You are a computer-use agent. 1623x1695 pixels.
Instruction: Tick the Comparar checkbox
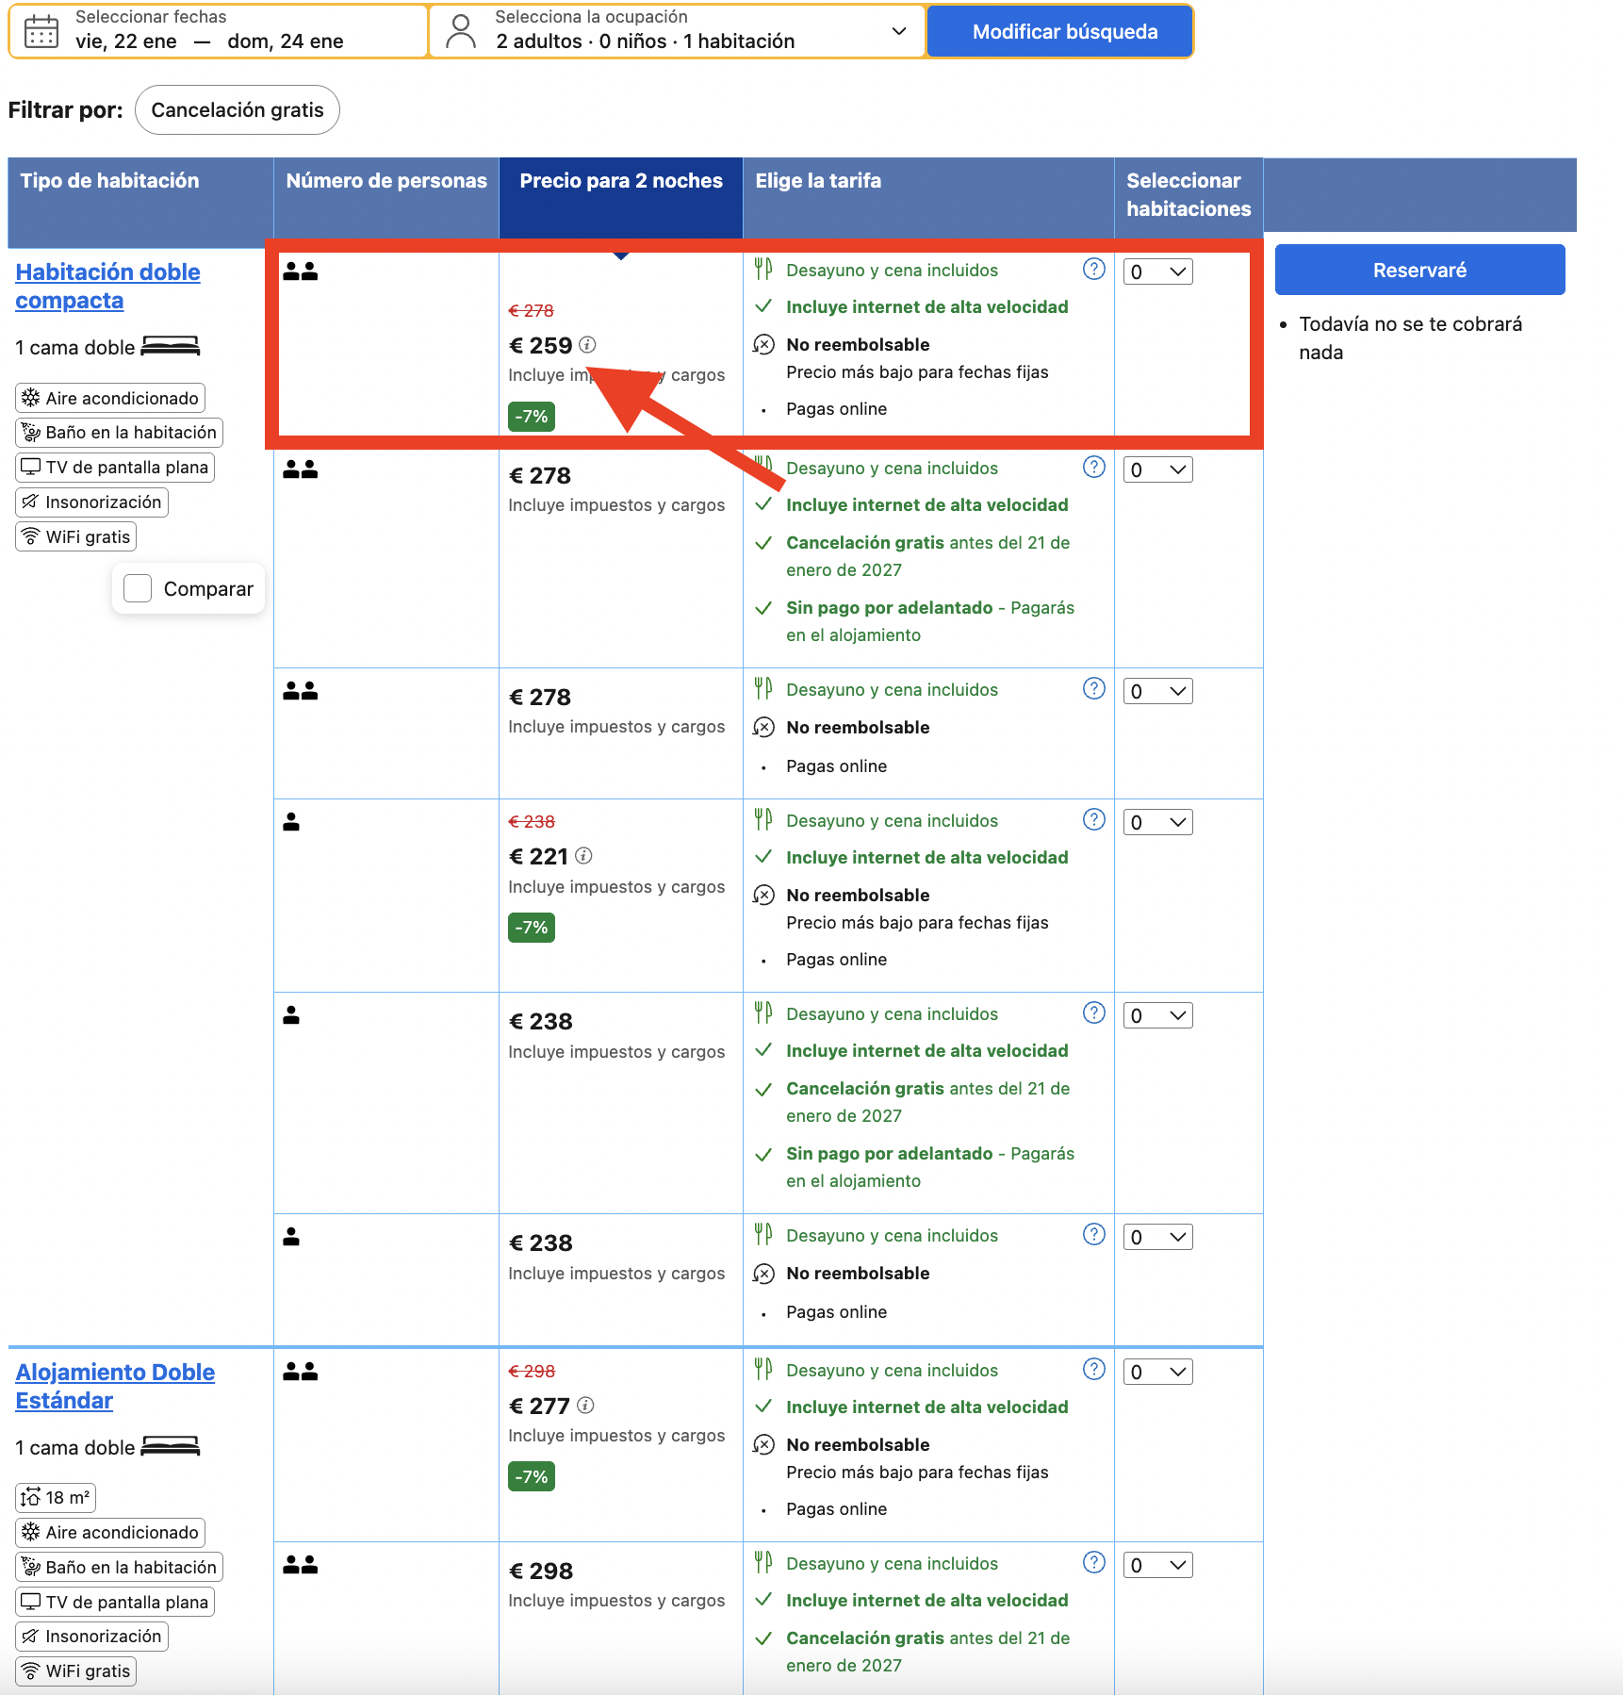(138, 588)
